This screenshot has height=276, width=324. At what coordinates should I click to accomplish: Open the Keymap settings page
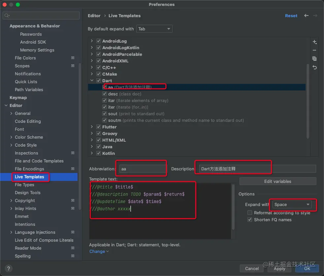pyautogui.click(x=18, y=97)
